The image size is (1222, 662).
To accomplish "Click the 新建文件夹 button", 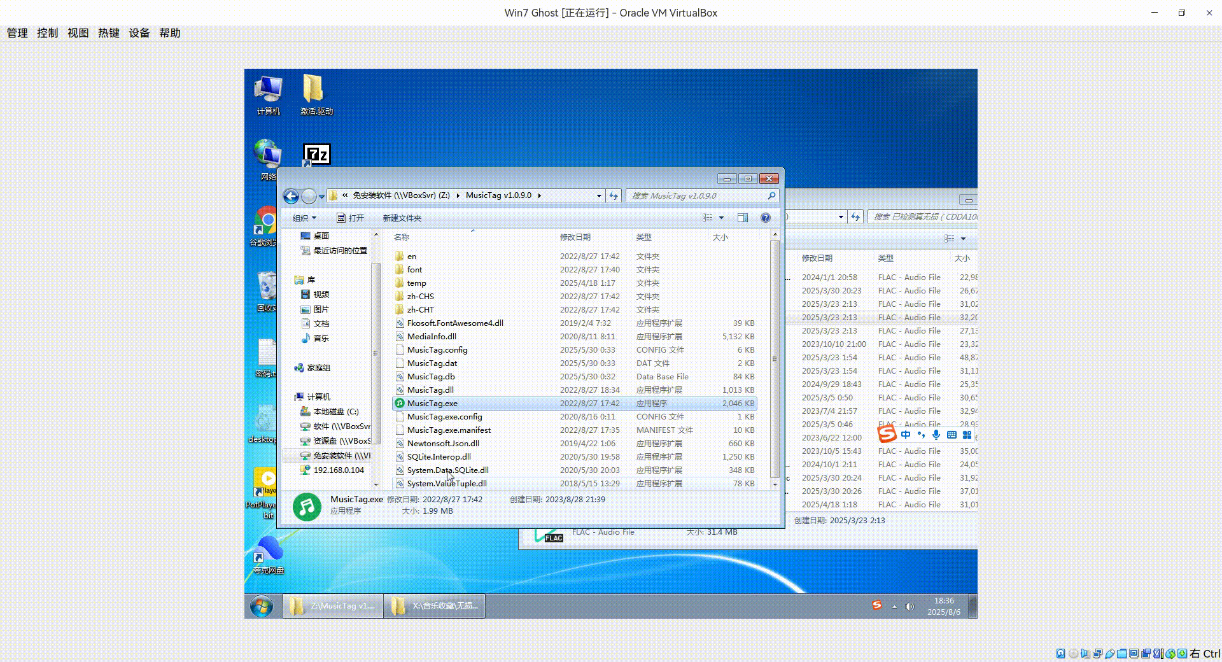I will click(402, 218).
